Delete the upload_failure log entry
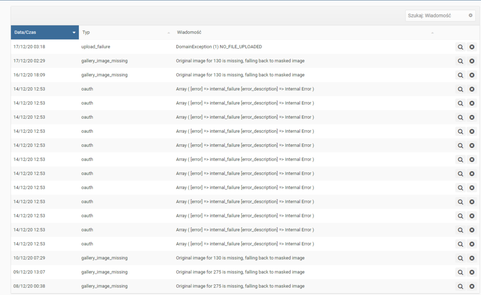Image resolution: width=481 pixels, height=295 pixels. click(x=472, y=47)
